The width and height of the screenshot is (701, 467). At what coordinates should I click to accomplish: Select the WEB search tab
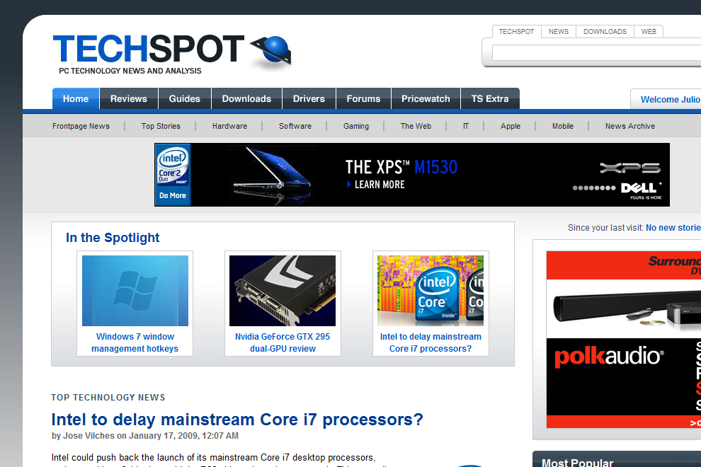pos(649,32)
